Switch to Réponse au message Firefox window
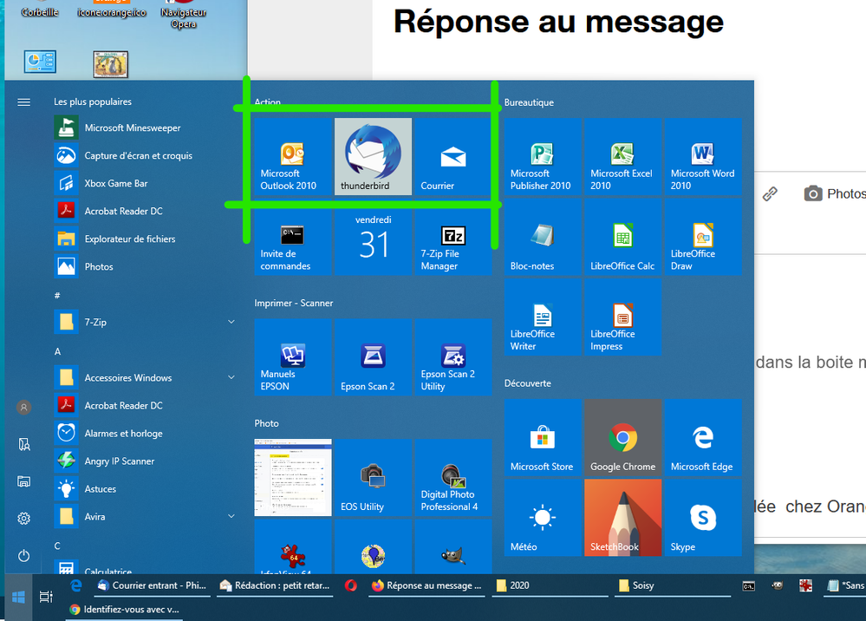Screen dimensions: 866x621 point(426,585)
